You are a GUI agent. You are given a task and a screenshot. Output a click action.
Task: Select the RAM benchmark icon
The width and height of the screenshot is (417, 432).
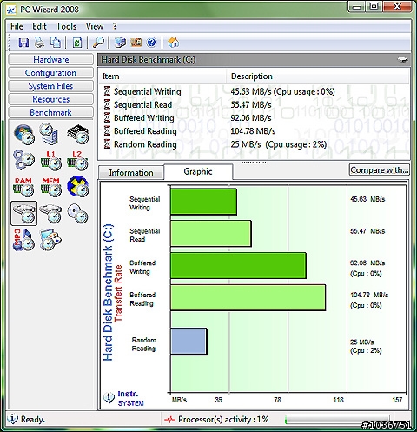tap(23, 187)
